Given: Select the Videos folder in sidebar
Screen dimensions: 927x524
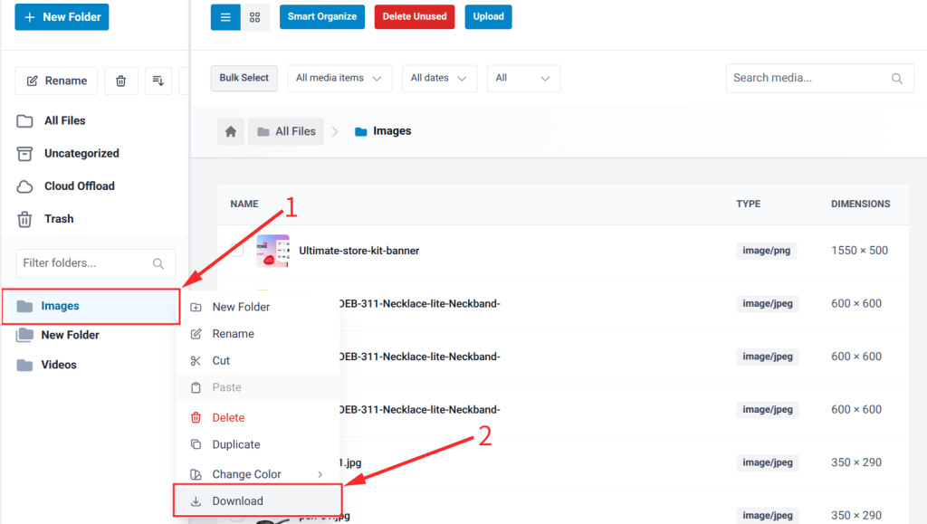Looking at the screenshot, I should [59, 365].
